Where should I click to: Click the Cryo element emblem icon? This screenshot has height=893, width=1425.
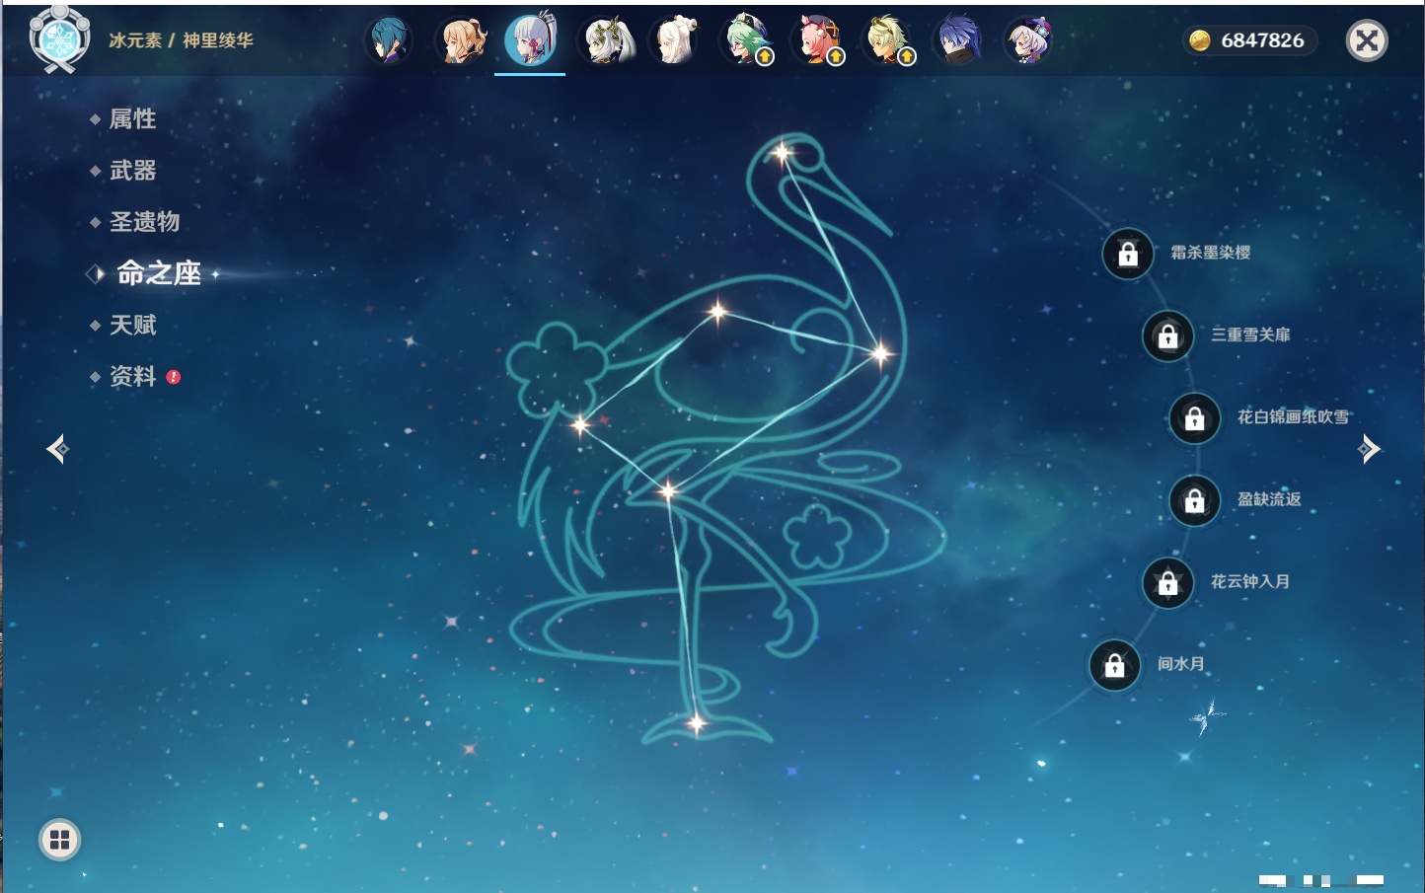(60, 40)
